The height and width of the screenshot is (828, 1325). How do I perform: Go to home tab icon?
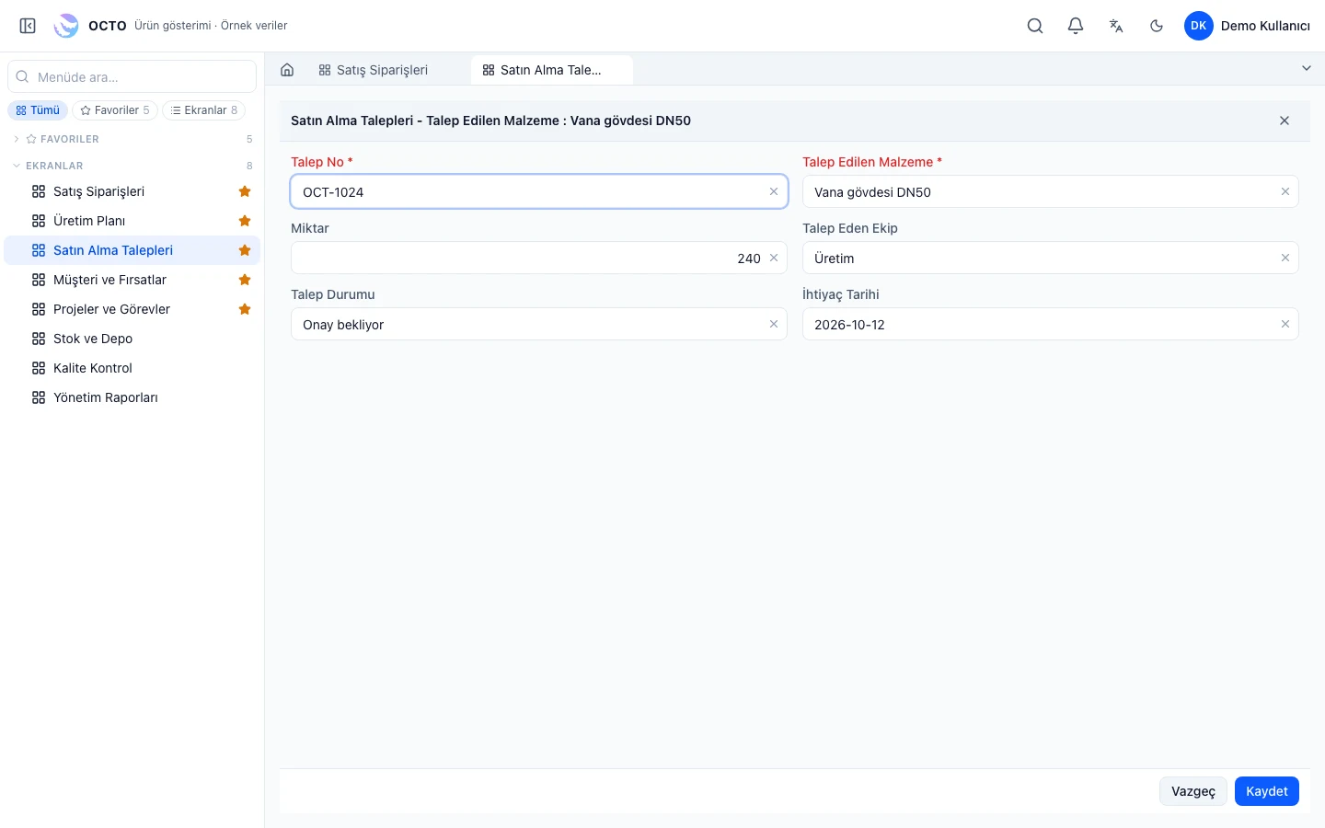pos(287,70)
